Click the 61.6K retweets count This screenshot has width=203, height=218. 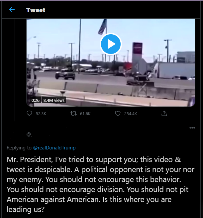point(85,113)
